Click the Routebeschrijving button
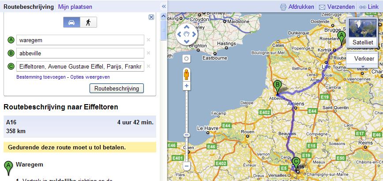Viewport: 383px width, 181px height. (116, 88)
